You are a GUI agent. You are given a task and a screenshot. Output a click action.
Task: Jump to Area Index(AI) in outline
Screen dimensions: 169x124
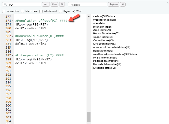[102, 30]
